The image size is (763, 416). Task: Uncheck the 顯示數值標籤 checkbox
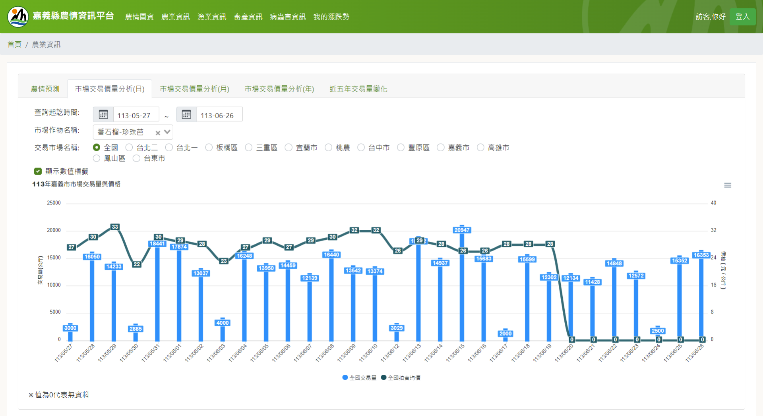click(38, 171)
